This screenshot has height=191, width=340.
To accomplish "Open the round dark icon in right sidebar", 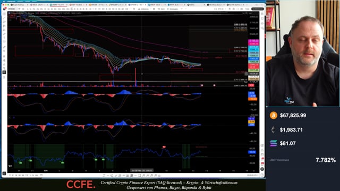I will click(x=262, y=169).
